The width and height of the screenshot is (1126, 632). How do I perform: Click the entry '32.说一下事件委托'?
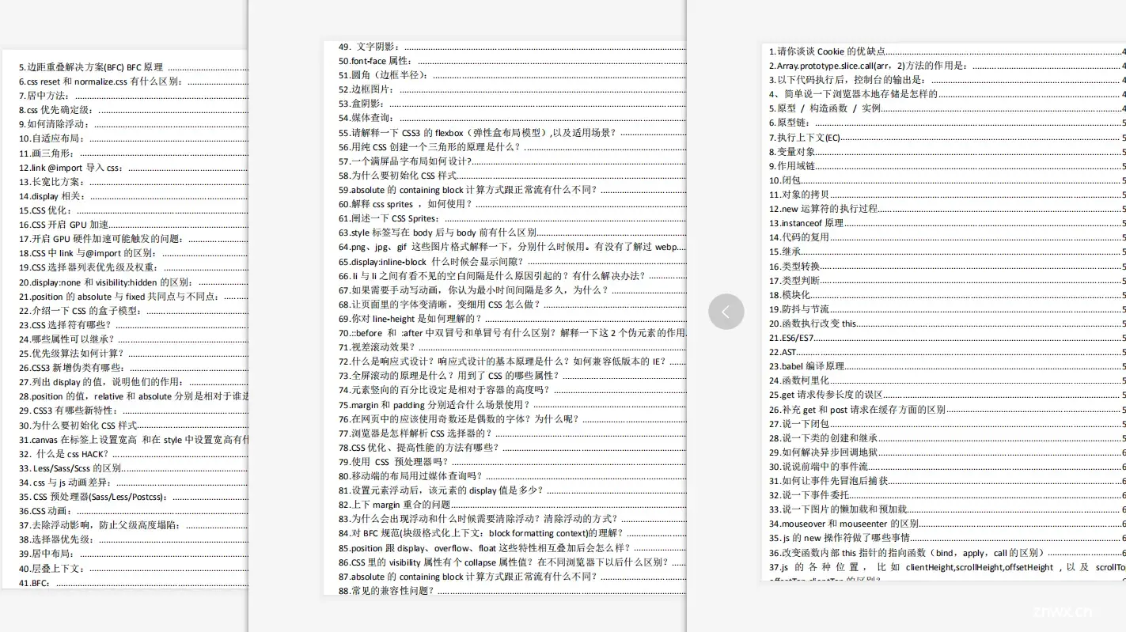(x=947, y=495)
